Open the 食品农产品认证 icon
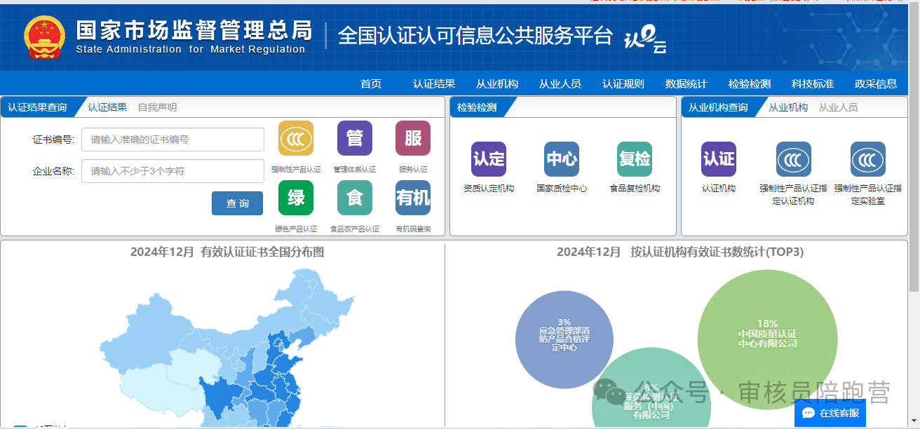The image size is (920, 429). pyautogui.click(x=355, y=198)
